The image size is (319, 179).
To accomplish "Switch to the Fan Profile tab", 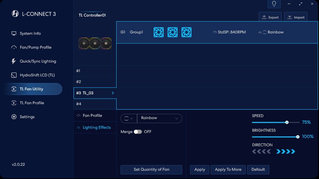I will 92,115.
